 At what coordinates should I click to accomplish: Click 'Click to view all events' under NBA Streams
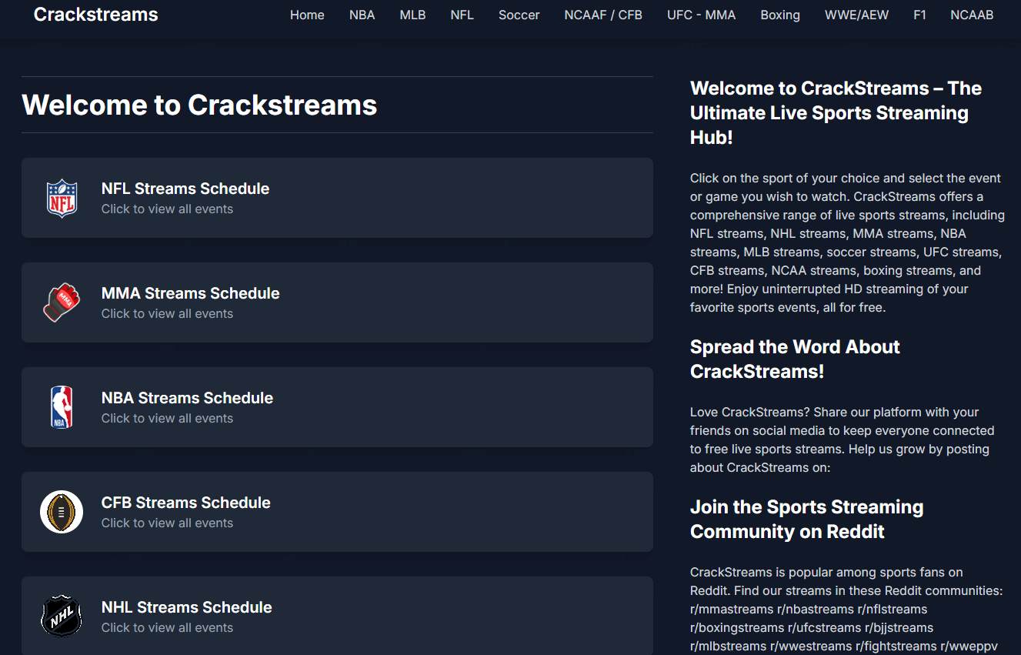tap(167, 419)
